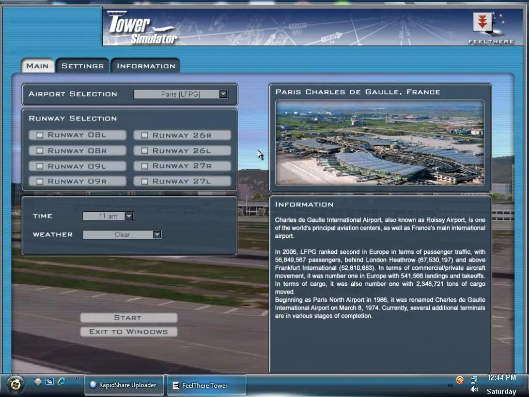Viewport: 529px width, 397px height.
Task: Switch to the Settings tab
Action: pyautogui.click(x=82, y=66)
